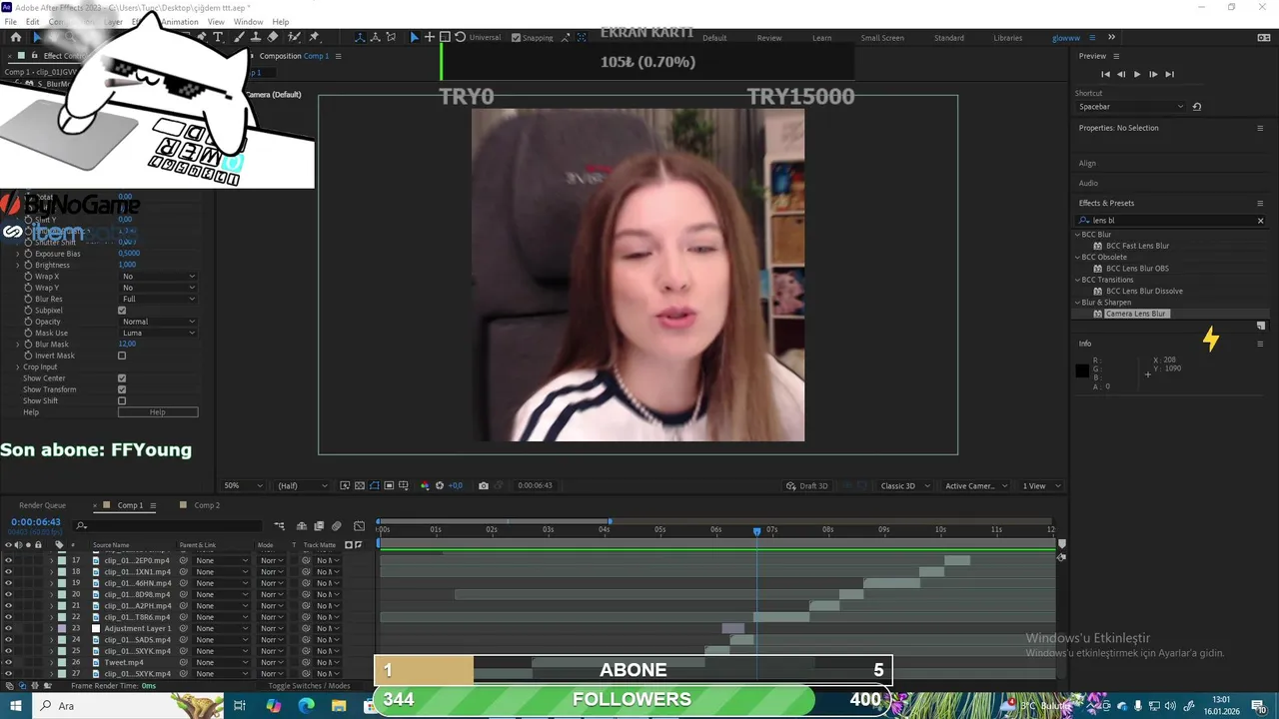Image resolution: width=1279 pixels, height=719 pixels.
Task: Select the Puppet Pin tool
Action: coord(315,37)
